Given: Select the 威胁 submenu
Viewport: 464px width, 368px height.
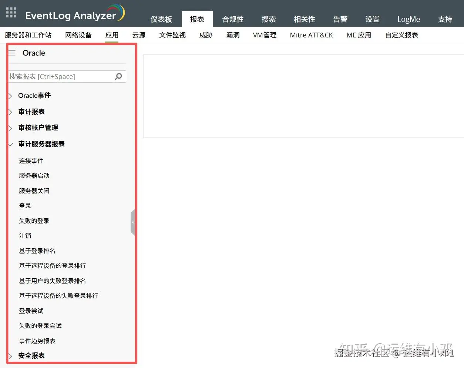Looking at the screenshot, I should click(206, 35).
